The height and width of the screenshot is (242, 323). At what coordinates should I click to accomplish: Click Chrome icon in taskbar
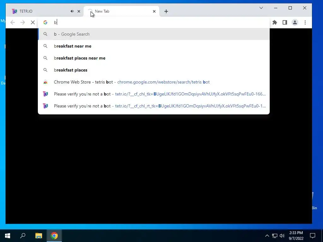point(54,235)
